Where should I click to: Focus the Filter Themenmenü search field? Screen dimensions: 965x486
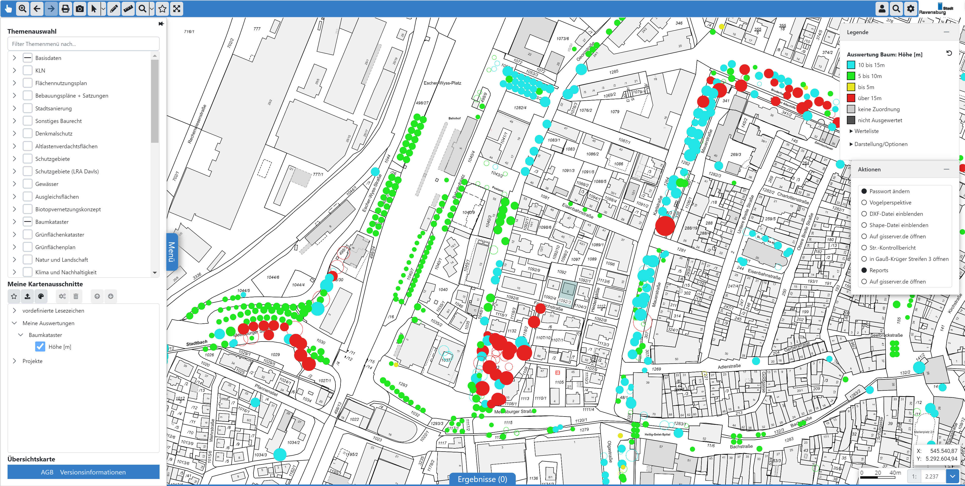[x=83, y=44]
